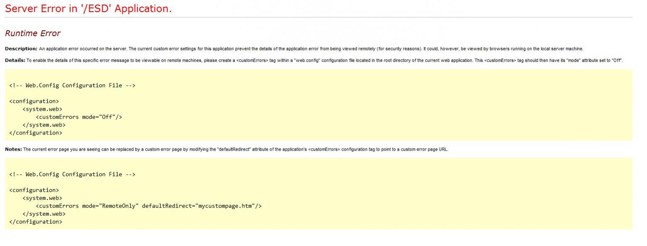Click closing </system.web> tag in first code block
Image resolution: width=647 pixels, height=246 pixels.
coord(44,125)
